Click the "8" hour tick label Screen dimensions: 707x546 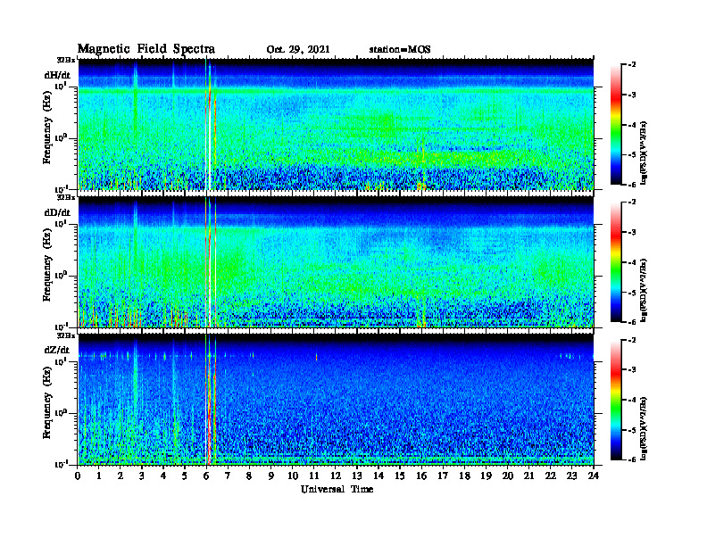pos(250,476)
